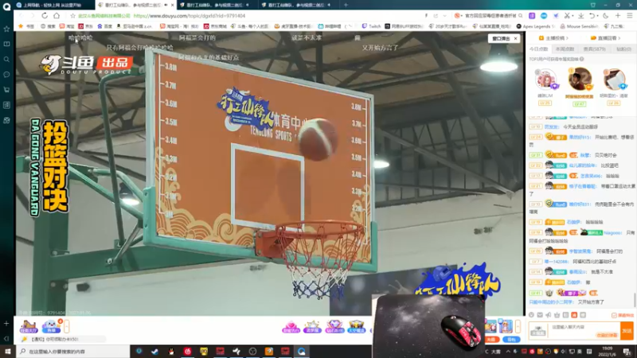Switch to the first browser tab
Screen dimensions: 637x358
pyautogui.click(x=53, y=5)
